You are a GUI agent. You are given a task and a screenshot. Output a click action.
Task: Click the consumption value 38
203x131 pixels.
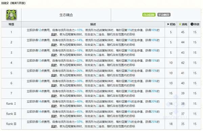(x=183, y=104)
